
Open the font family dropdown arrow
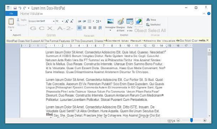click(x=54, y=21)
